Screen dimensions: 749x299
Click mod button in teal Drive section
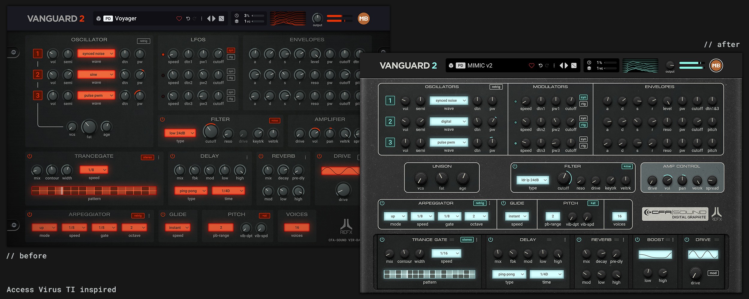coord(713,273)
